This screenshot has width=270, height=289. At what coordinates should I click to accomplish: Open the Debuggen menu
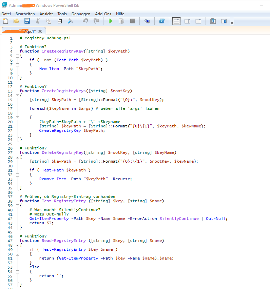coord(81,14)
